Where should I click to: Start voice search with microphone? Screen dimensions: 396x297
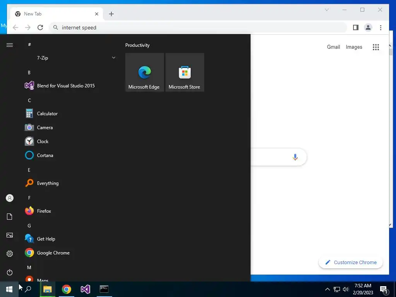[x=295, y=157]
